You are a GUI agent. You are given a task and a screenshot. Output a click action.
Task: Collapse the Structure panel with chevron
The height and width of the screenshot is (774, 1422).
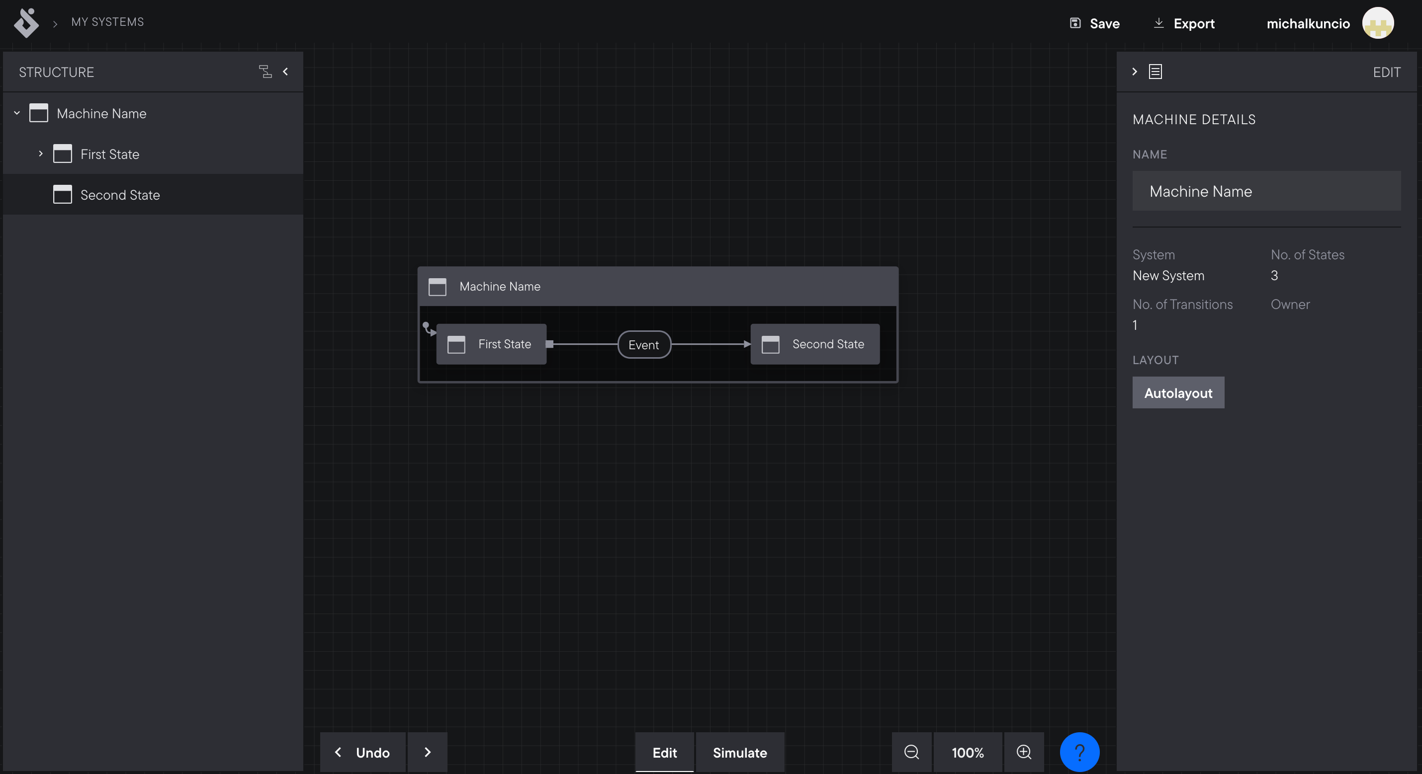coord(285,72)
